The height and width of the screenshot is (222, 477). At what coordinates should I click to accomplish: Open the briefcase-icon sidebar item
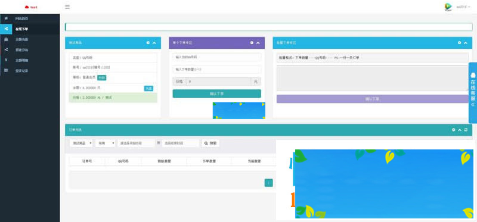30,39
